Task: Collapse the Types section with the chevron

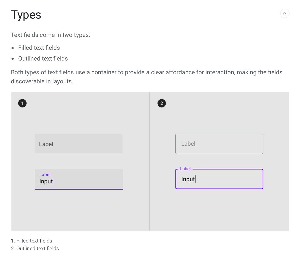Action: coord(285,13)
